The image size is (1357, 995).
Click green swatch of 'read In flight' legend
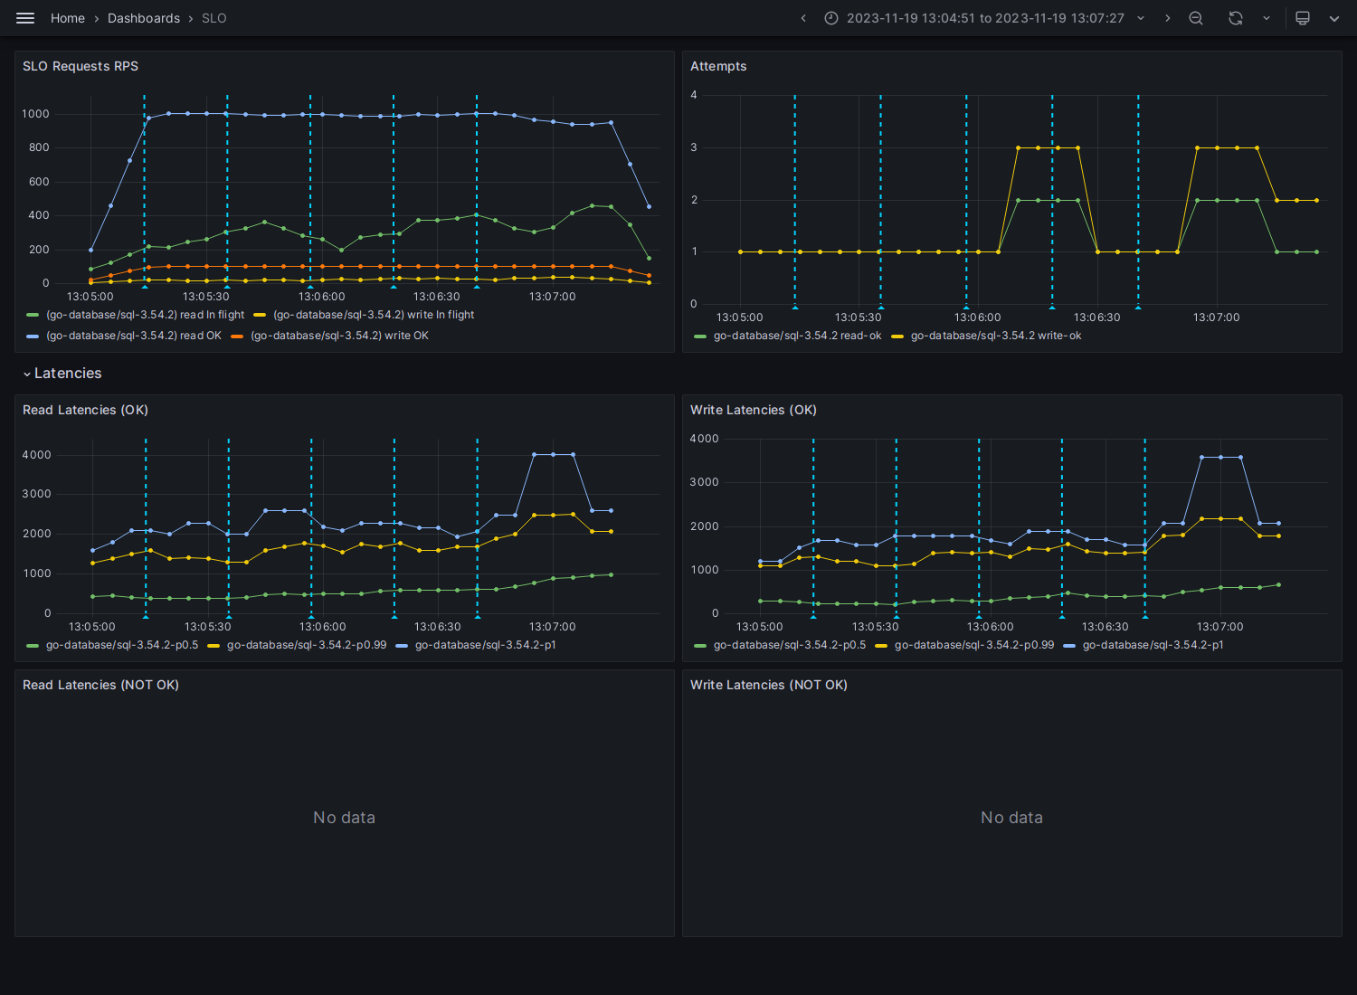[x=33, y=316]
